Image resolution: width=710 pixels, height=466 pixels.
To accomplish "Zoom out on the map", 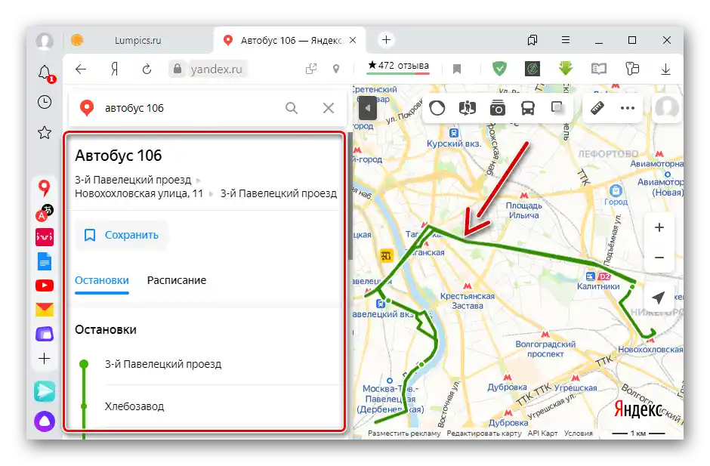I will (659, 258).
